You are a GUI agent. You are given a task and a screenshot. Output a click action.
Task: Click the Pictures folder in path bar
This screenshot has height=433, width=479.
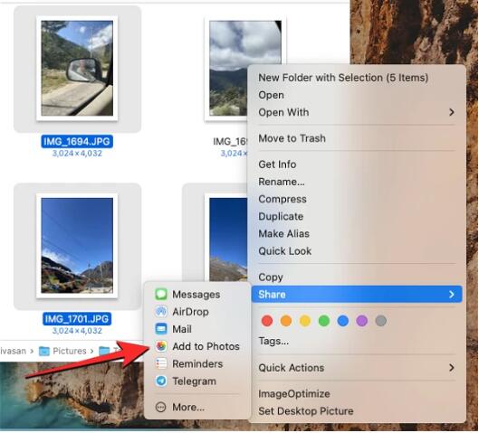coord(62,351)
